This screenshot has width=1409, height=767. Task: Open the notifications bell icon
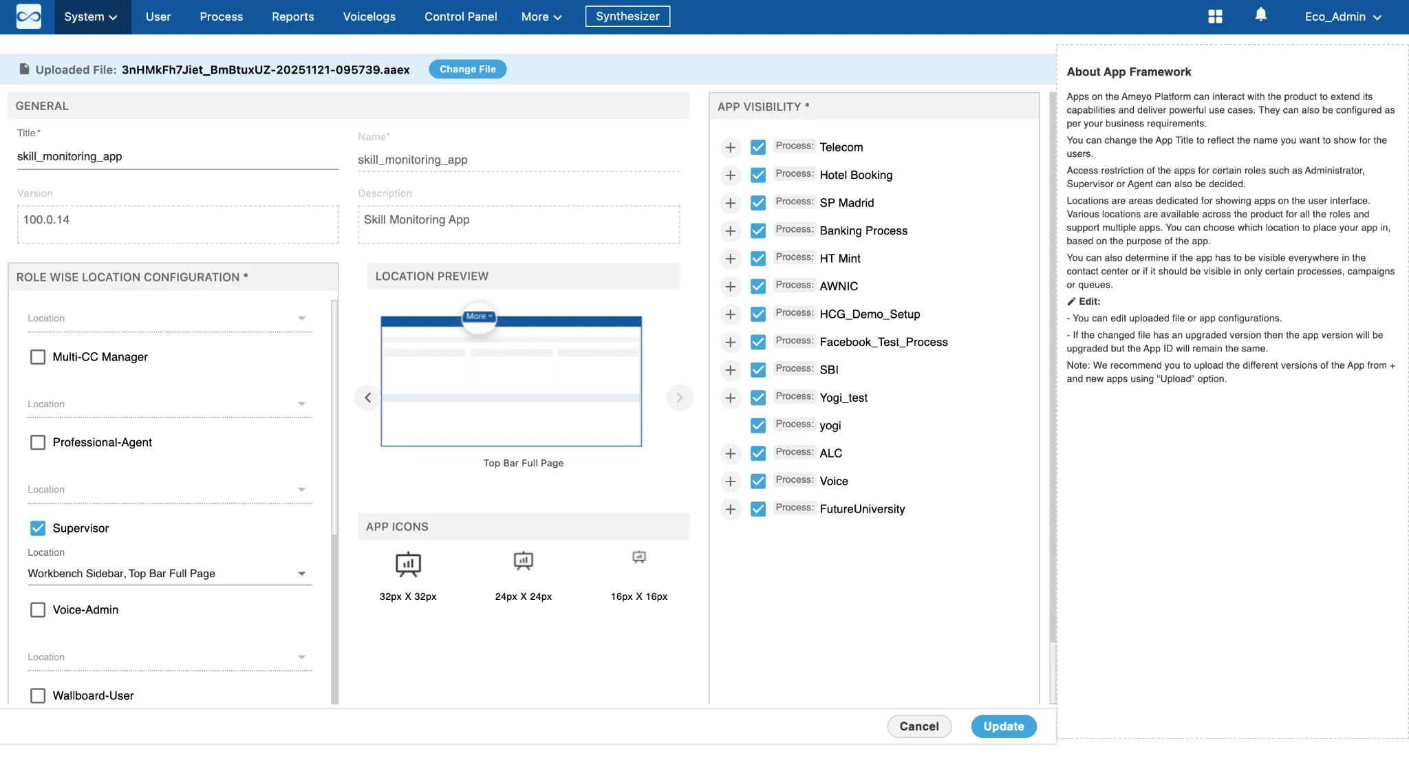pos(1260,15)
